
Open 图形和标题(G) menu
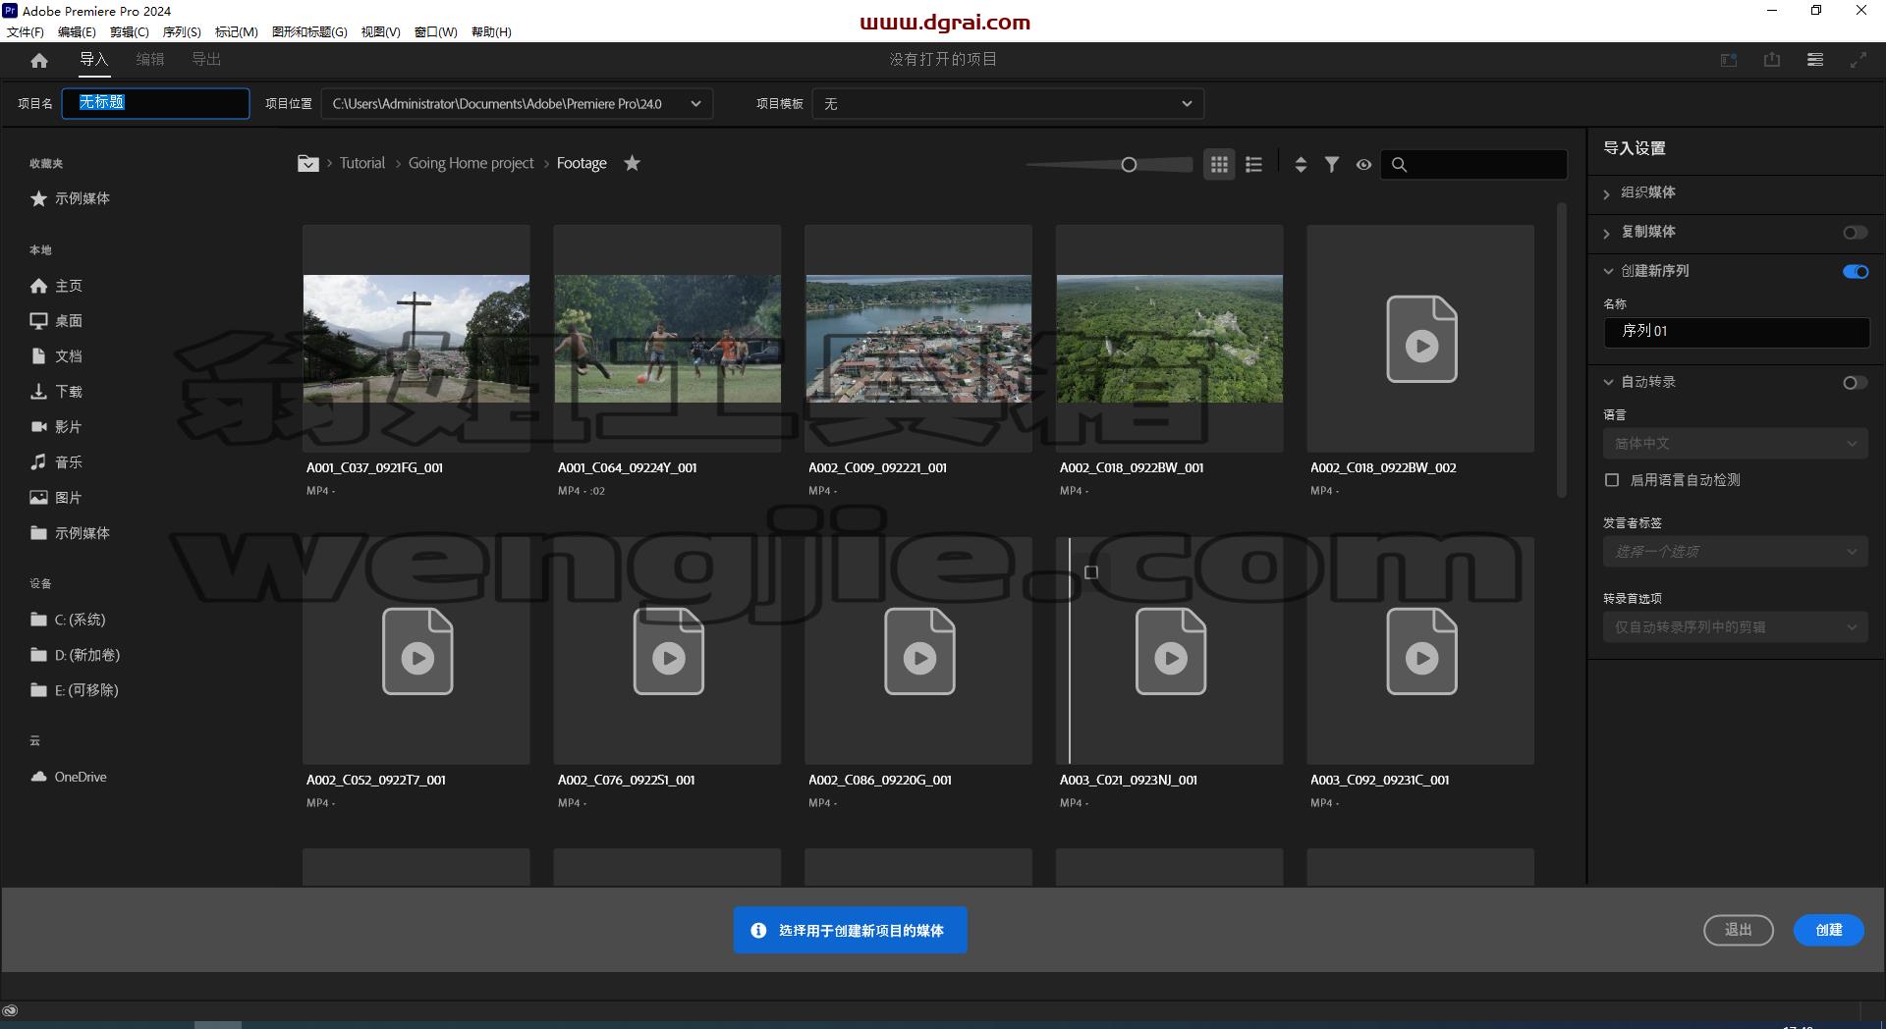pyautogui.click(x=309, y=31)
